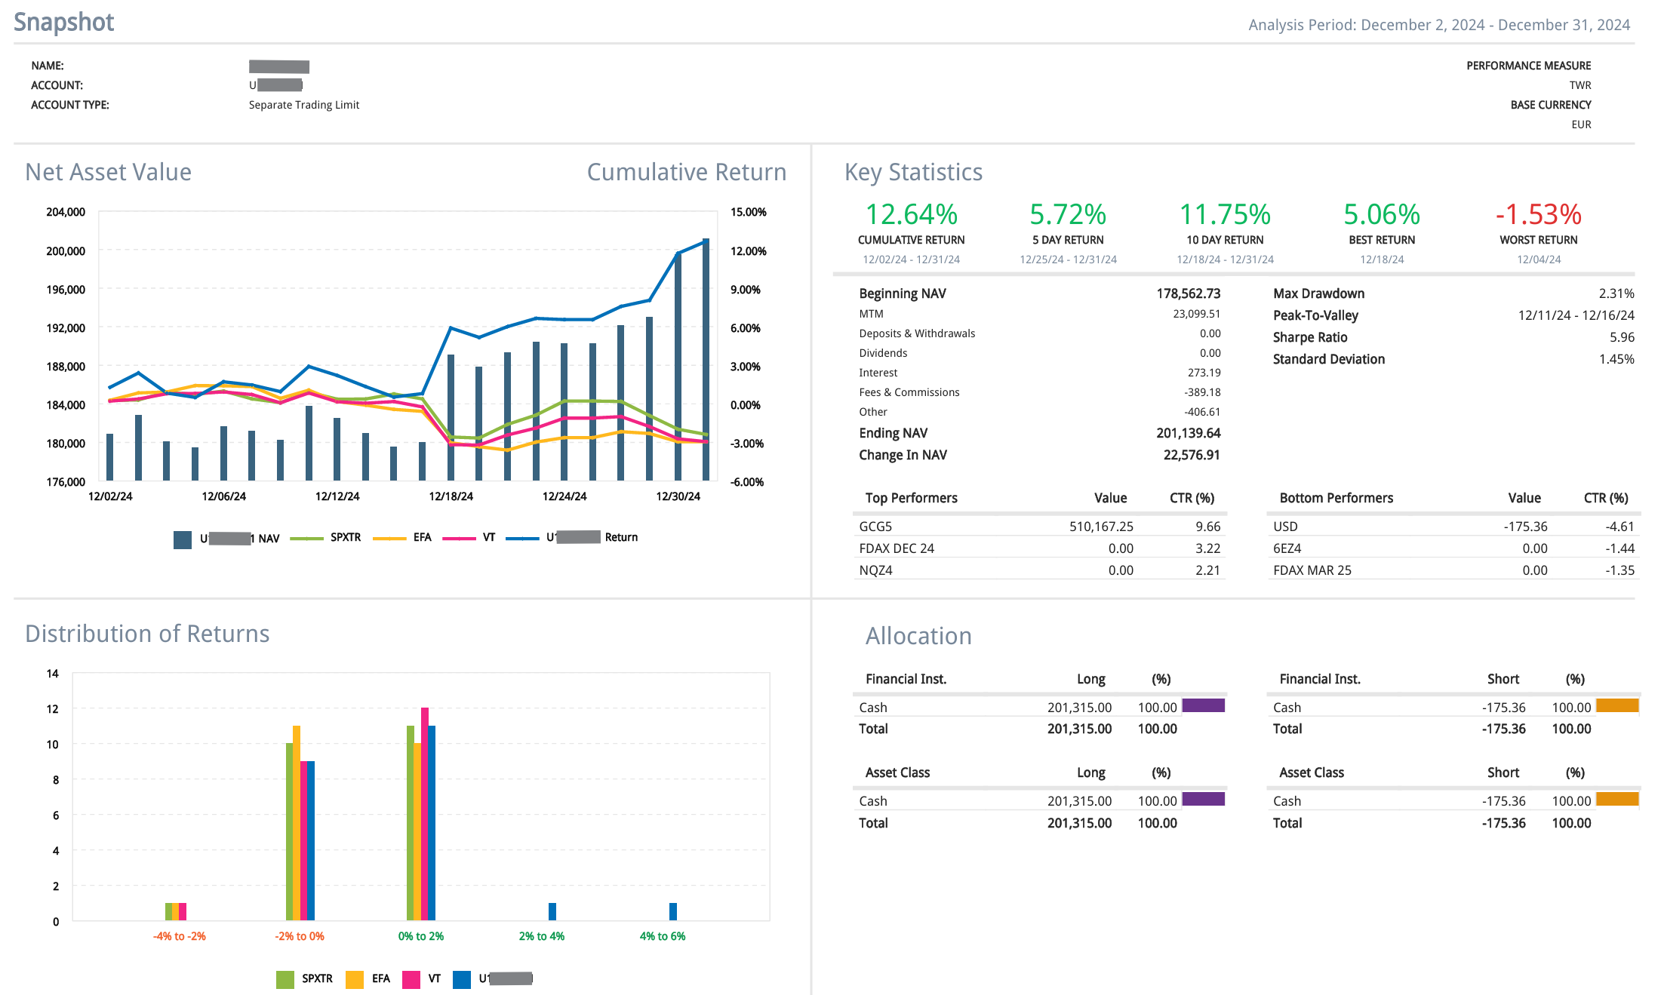Click the EFA line legend marker under NAV chart

(389, 539)
